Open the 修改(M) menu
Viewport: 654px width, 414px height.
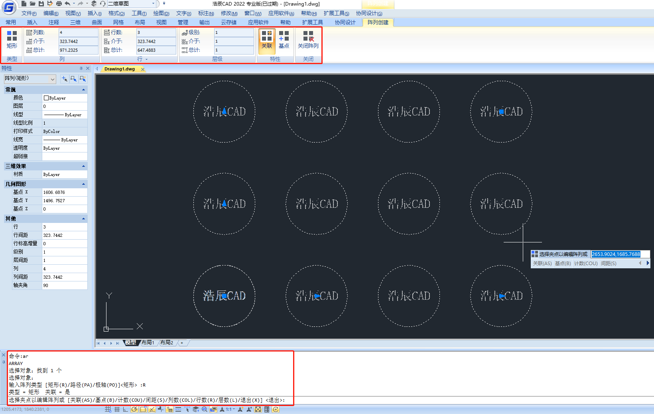pyautogui.click(x=229, y=14)
